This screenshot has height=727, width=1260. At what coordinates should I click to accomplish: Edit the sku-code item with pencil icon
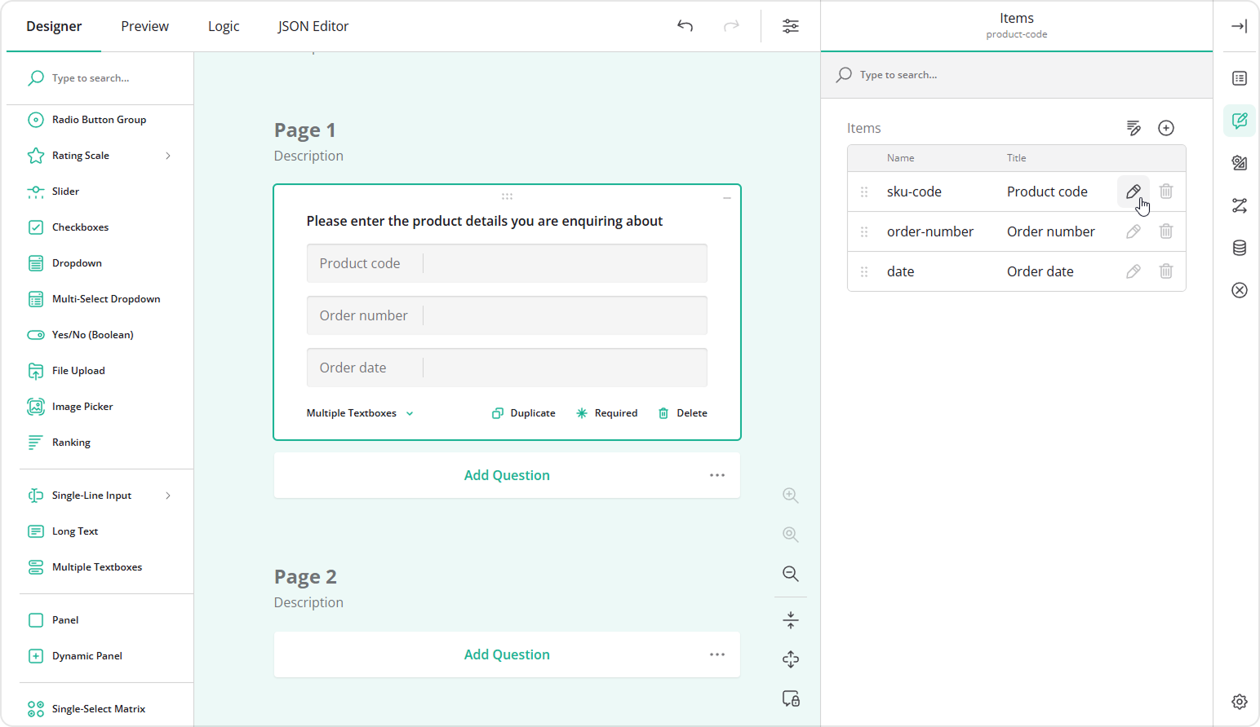1133,192
